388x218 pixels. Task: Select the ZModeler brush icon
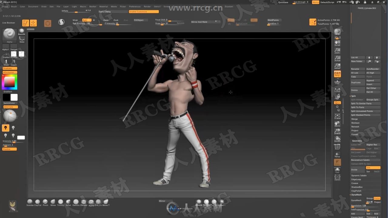point(83,202)
